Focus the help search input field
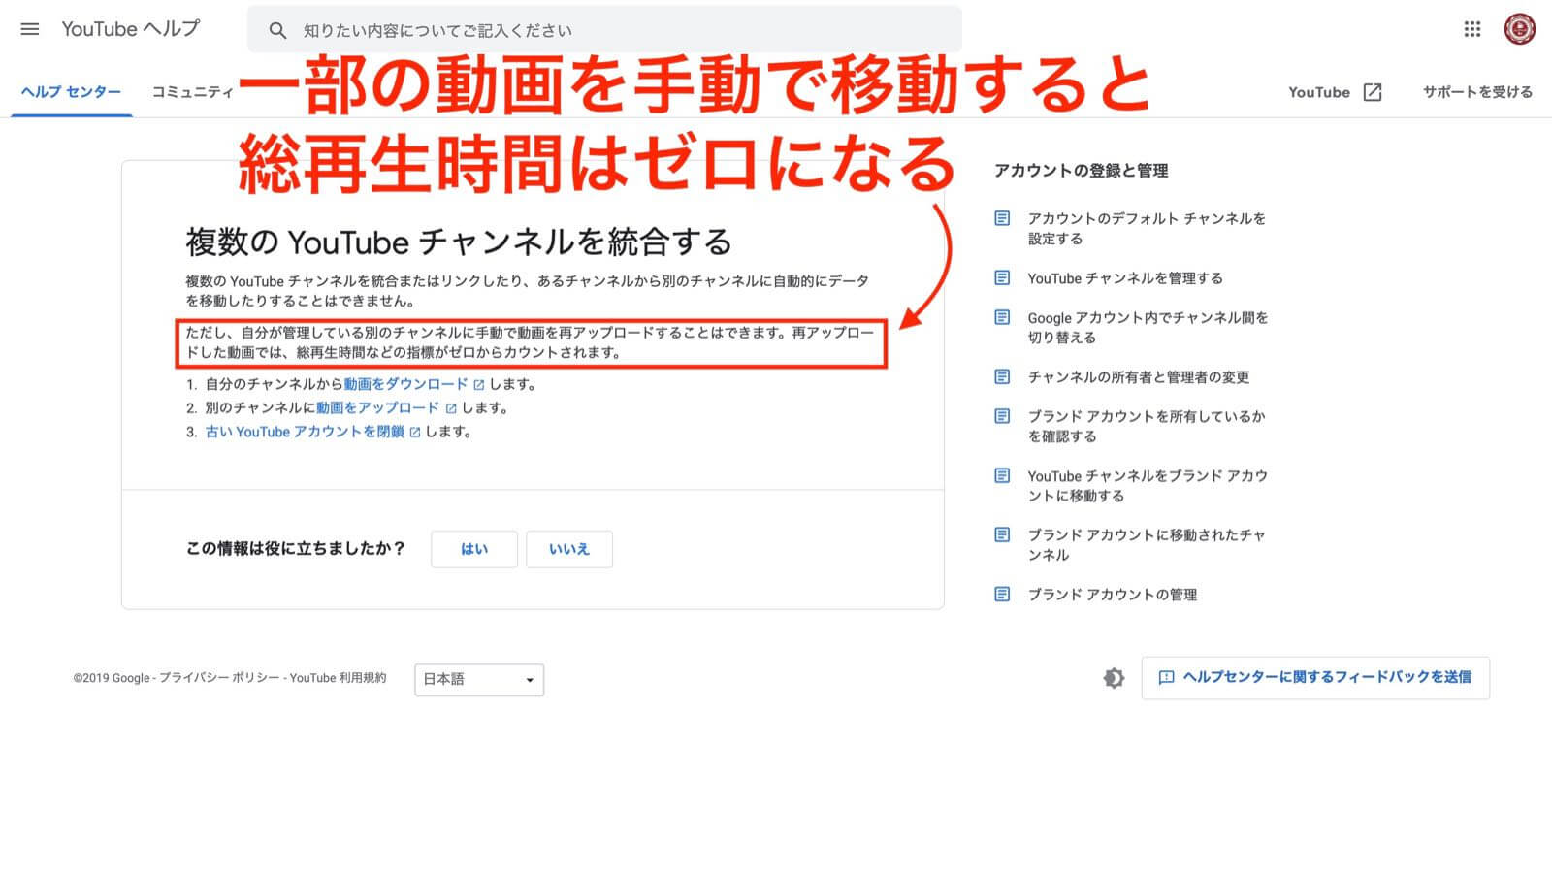 click(x=604, y=30)
